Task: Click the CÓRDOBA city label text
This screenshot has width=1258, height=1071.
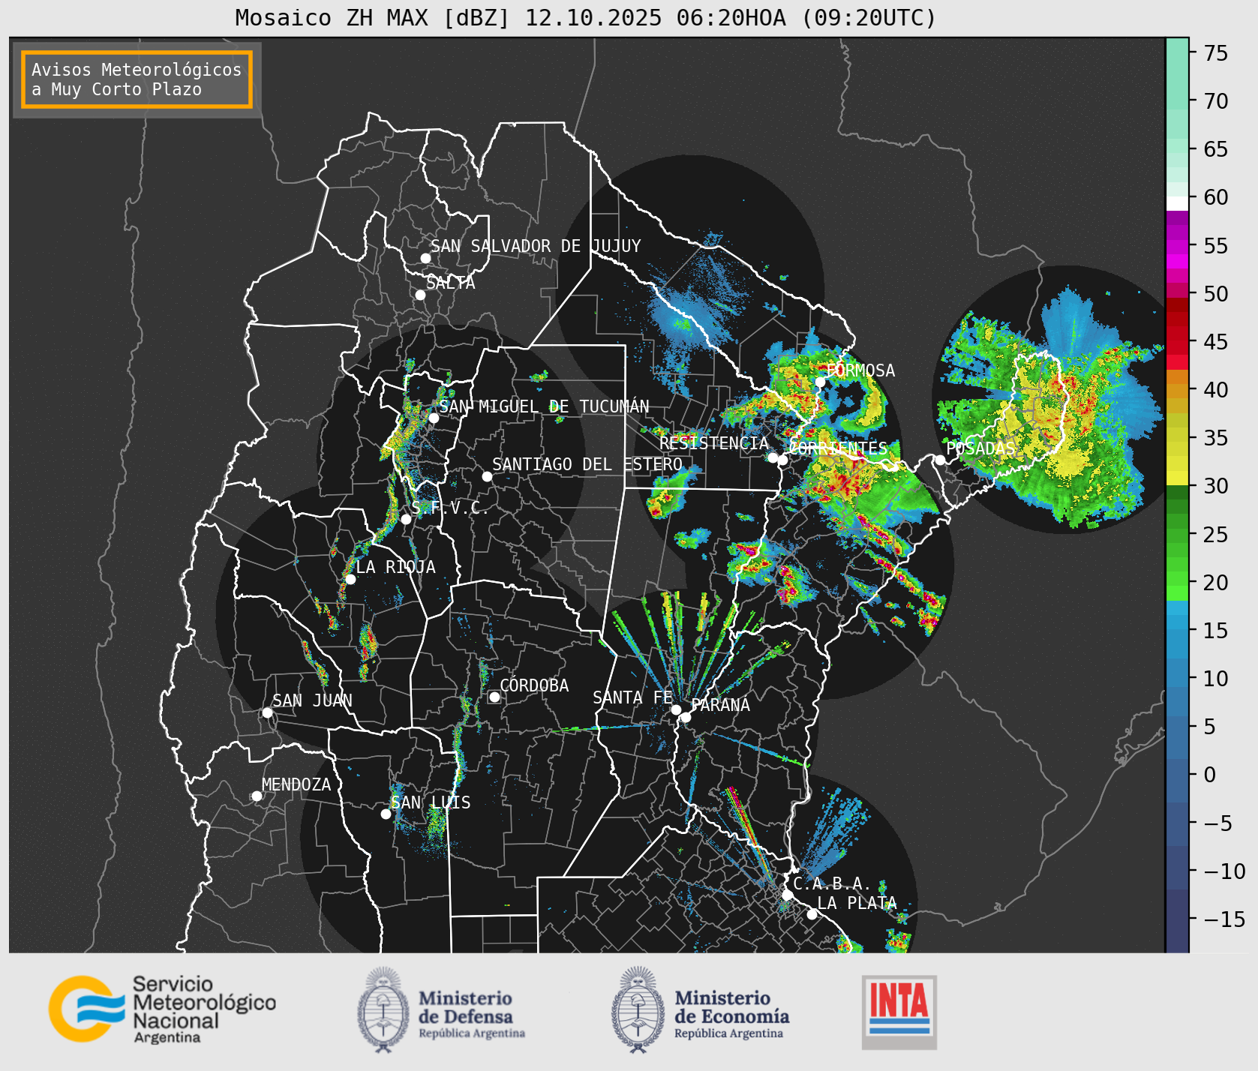Action: tap(534, 685)
